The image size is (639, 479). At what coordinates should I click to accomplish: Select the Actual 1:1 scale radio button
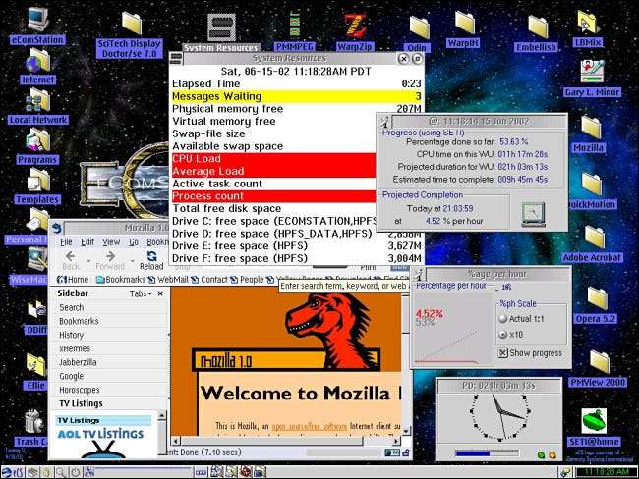[x=503, y=318]
